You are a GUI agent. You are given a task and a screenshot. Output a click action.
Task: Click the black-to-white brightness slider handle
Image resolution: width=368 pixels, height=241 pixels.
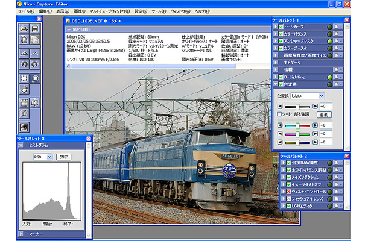coord(297,107)
